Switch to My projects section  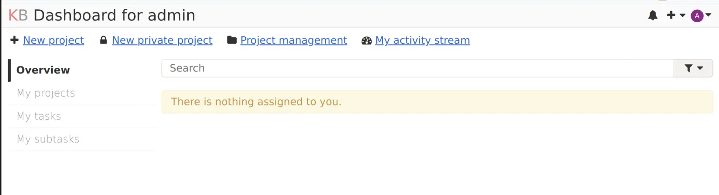click(x=46, y=93)
